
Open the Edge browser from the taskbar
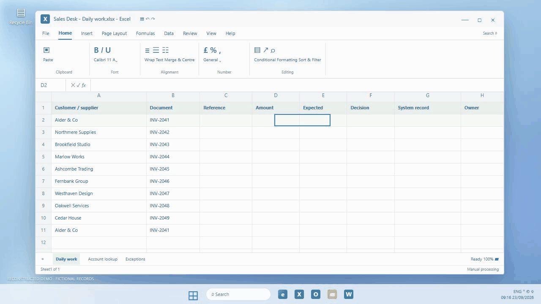(283, 295)
